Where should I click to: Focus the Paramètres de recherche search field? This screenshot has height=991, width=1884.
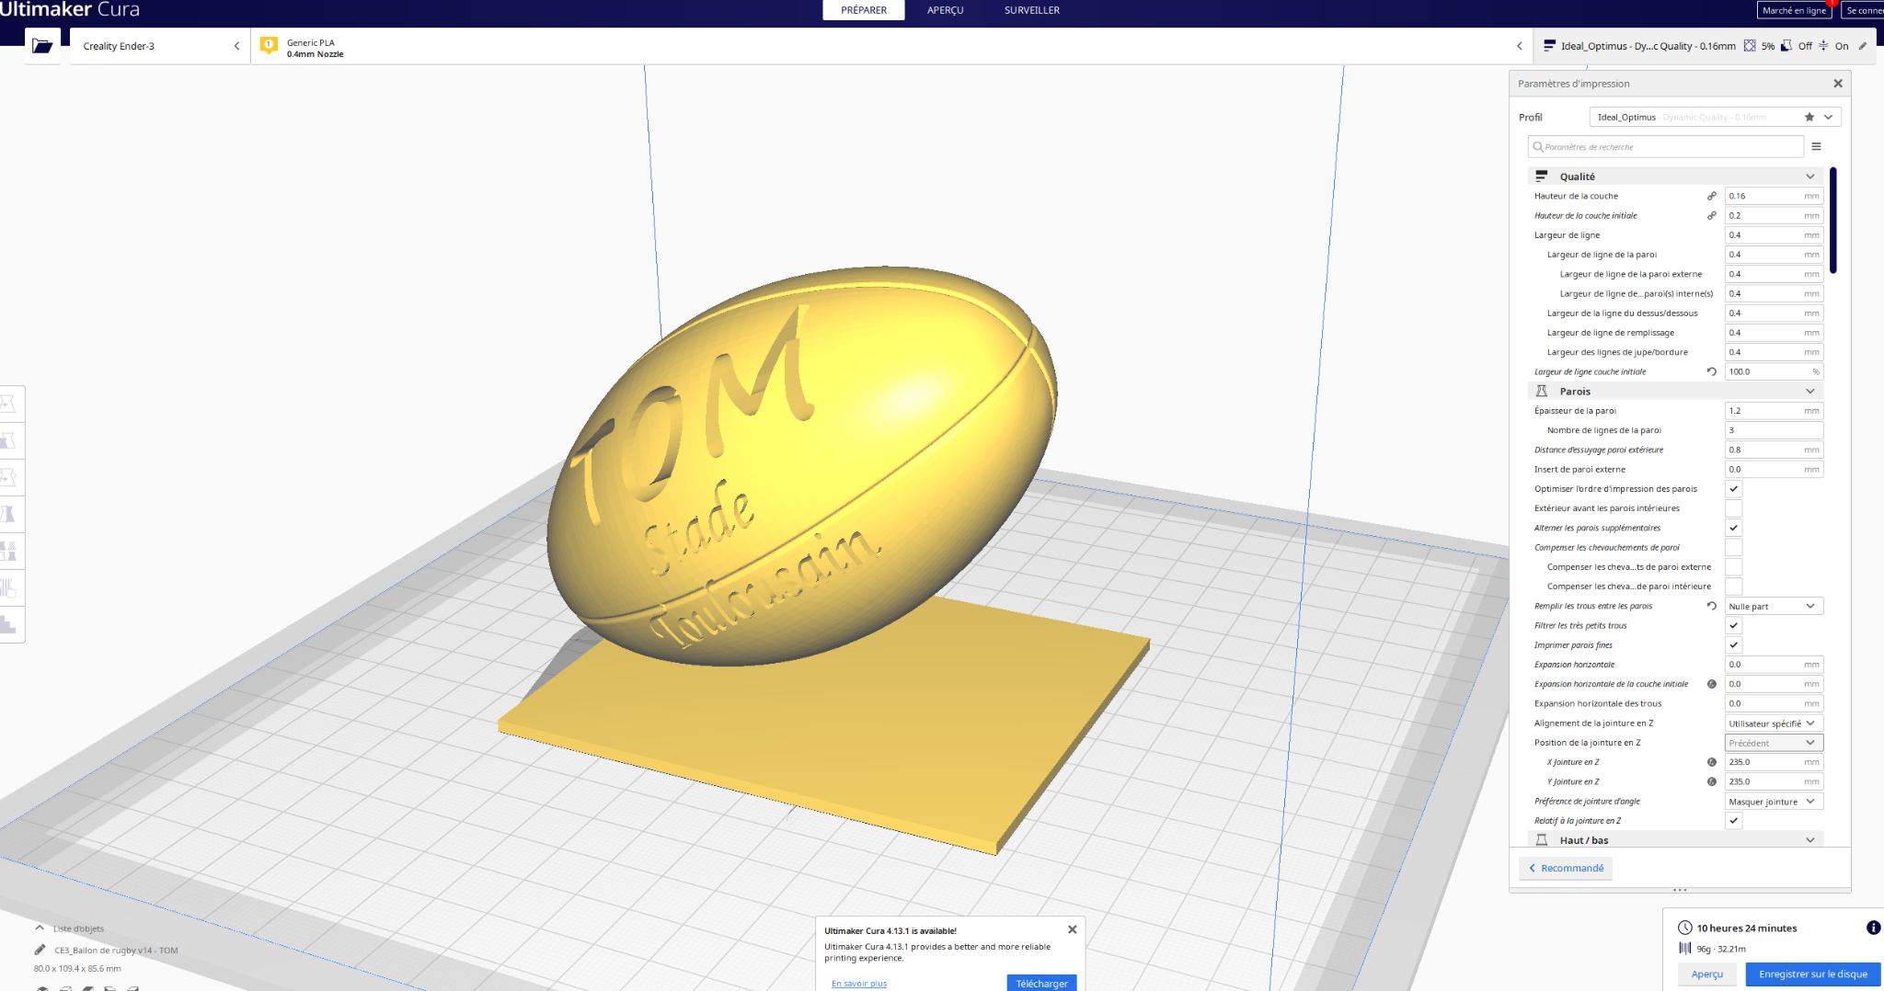1665,146
